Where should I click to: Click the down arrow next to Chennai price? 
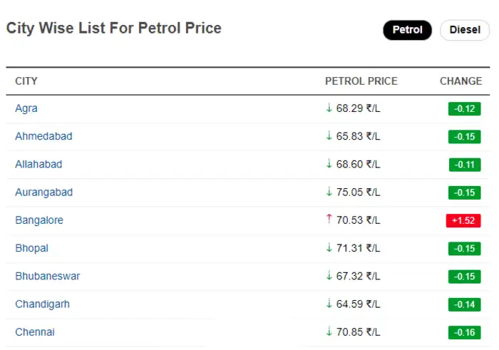[329, 332]
